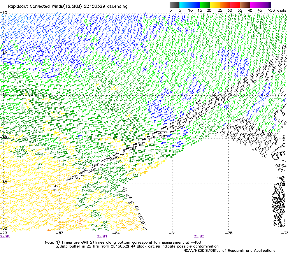The width and height of the screenshot is (288, 253).
Task: Click 'NOAA/NESDIS/Office of Research and Applications' credit
Action: pos(229,251)
